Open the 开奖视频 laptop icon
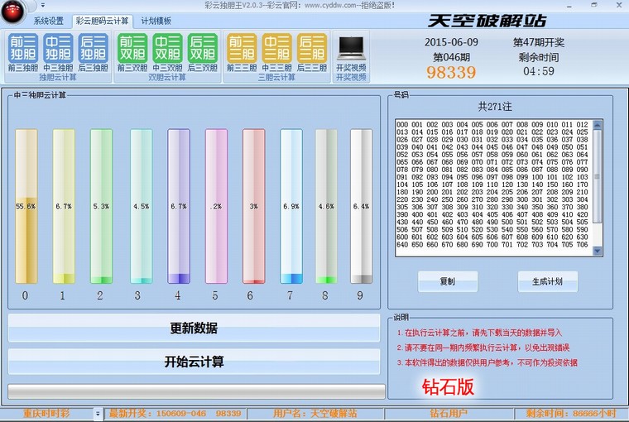Screen dimensions: 629x422 (351, 51)
